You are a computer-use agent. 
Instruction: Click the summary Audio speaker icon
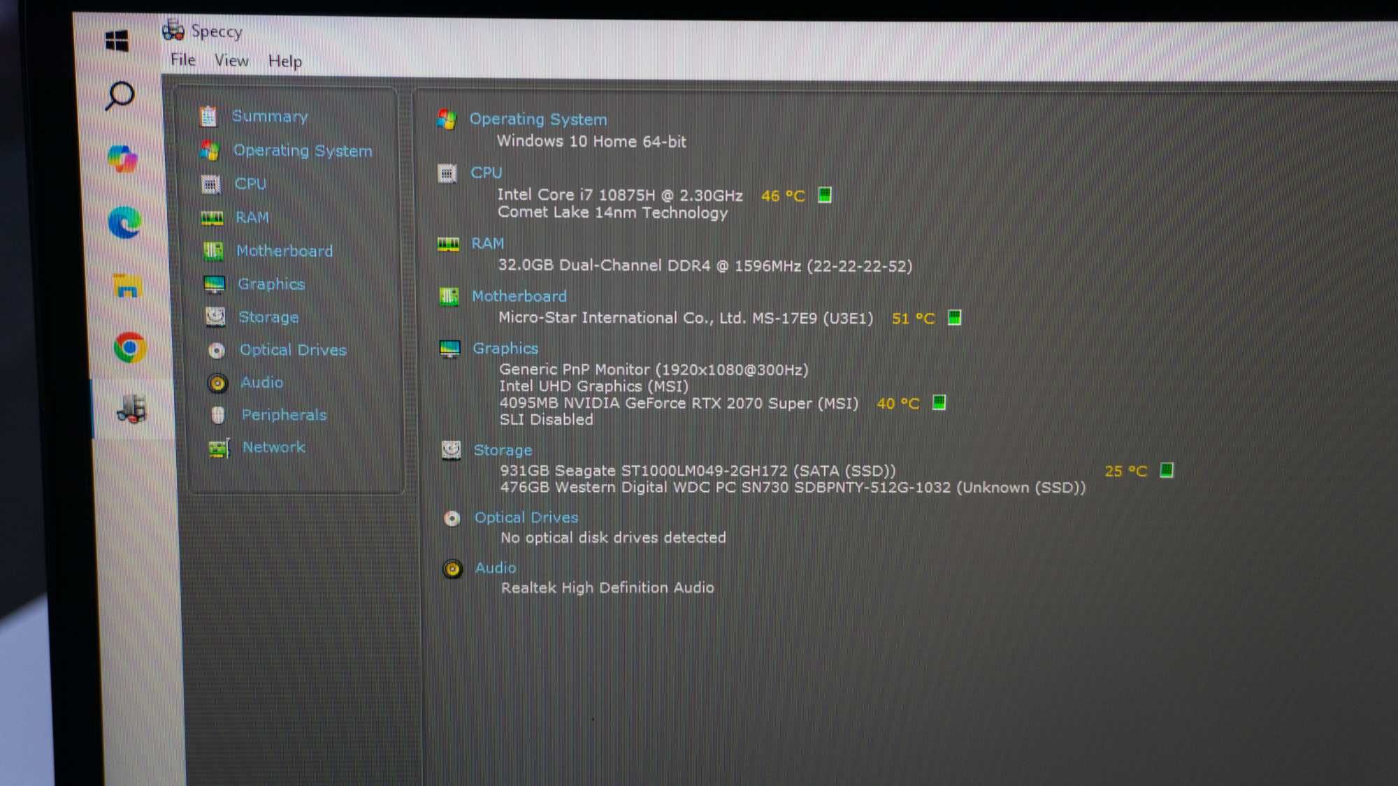click(x=452, y=569)
